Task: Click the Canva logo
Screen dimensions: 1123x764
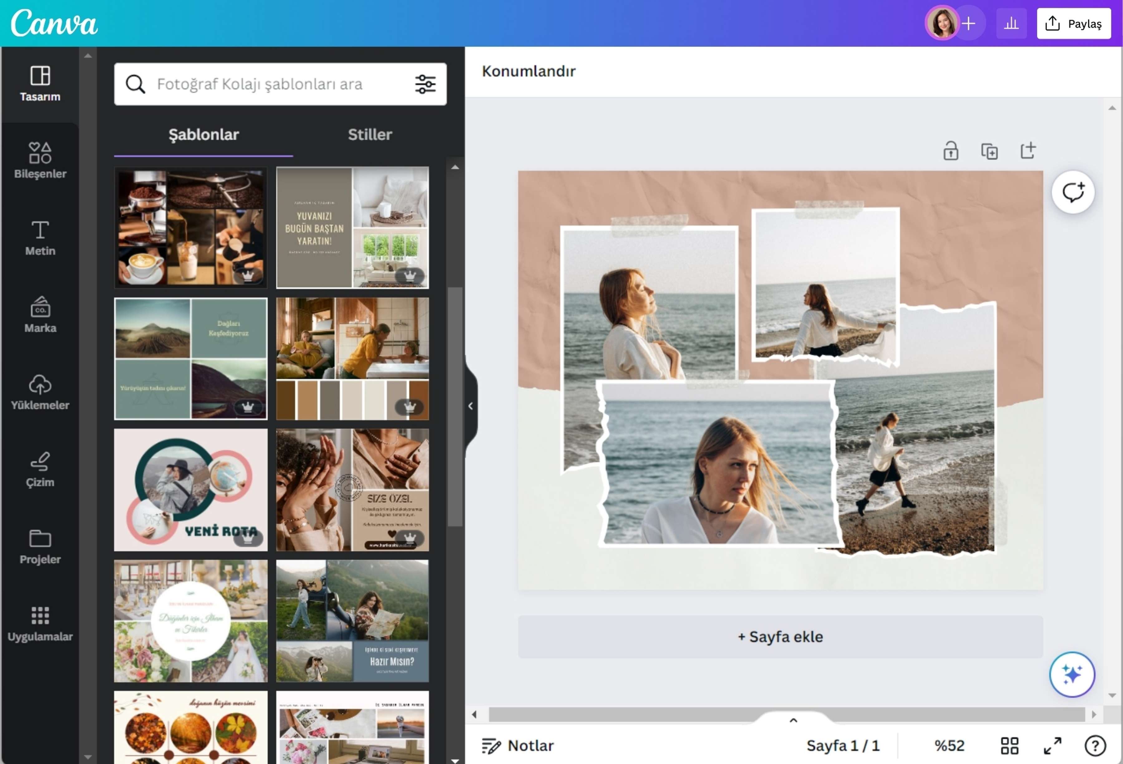Action: [x=54, y=23]
